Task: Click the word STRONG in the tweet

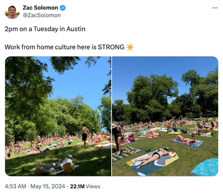Action: click(x=111, y=47)
